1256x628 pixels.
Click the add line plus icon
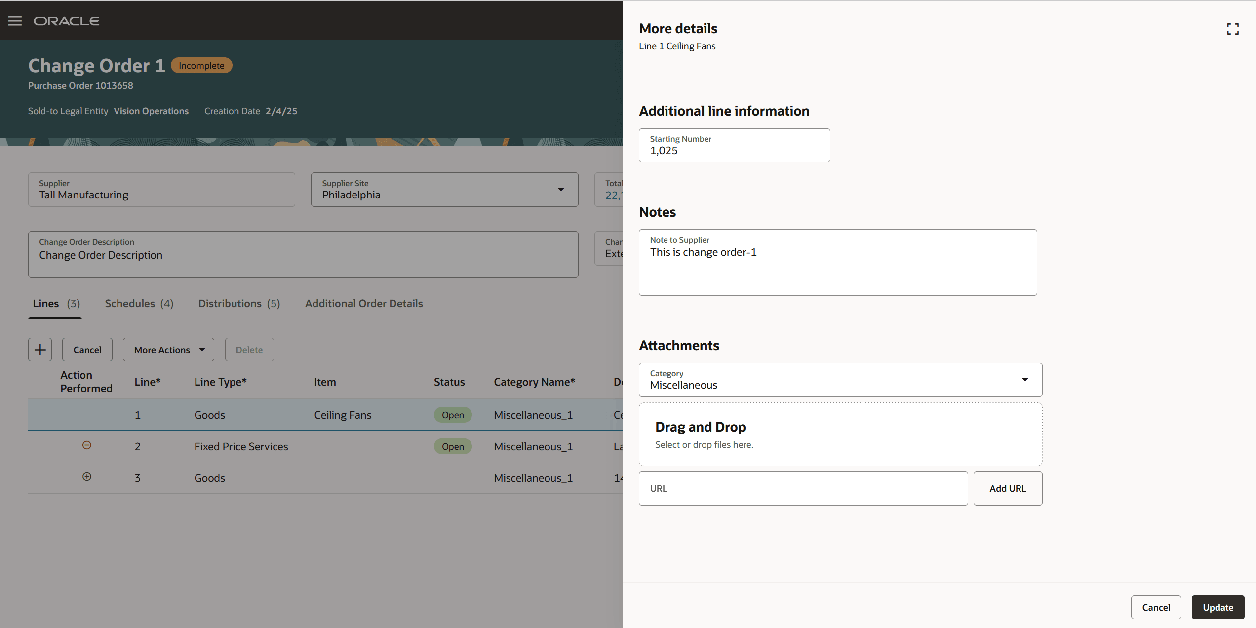40,350
